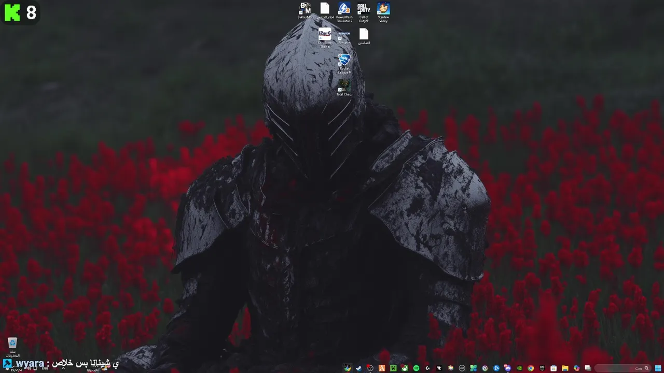
Task: Open the Recycle Bin on the desktop
Action: click(12, 347)
